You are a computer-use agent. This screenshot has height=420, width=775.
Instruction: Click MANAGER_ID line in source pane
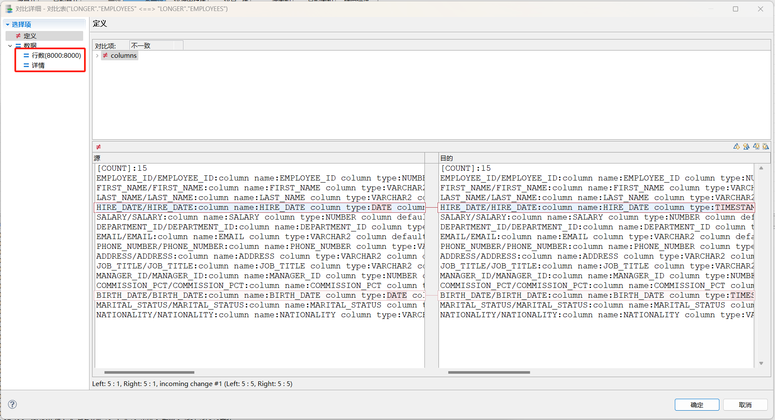click(x=260, y=276)
